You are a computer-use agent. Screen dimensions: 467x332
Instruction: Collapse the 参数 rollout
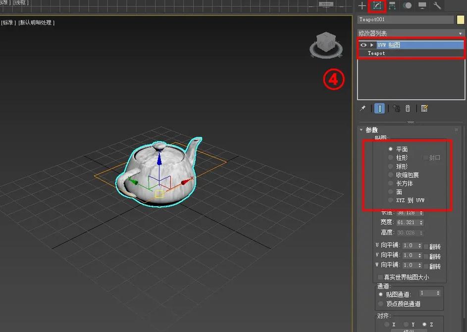[x=362, y=130]
